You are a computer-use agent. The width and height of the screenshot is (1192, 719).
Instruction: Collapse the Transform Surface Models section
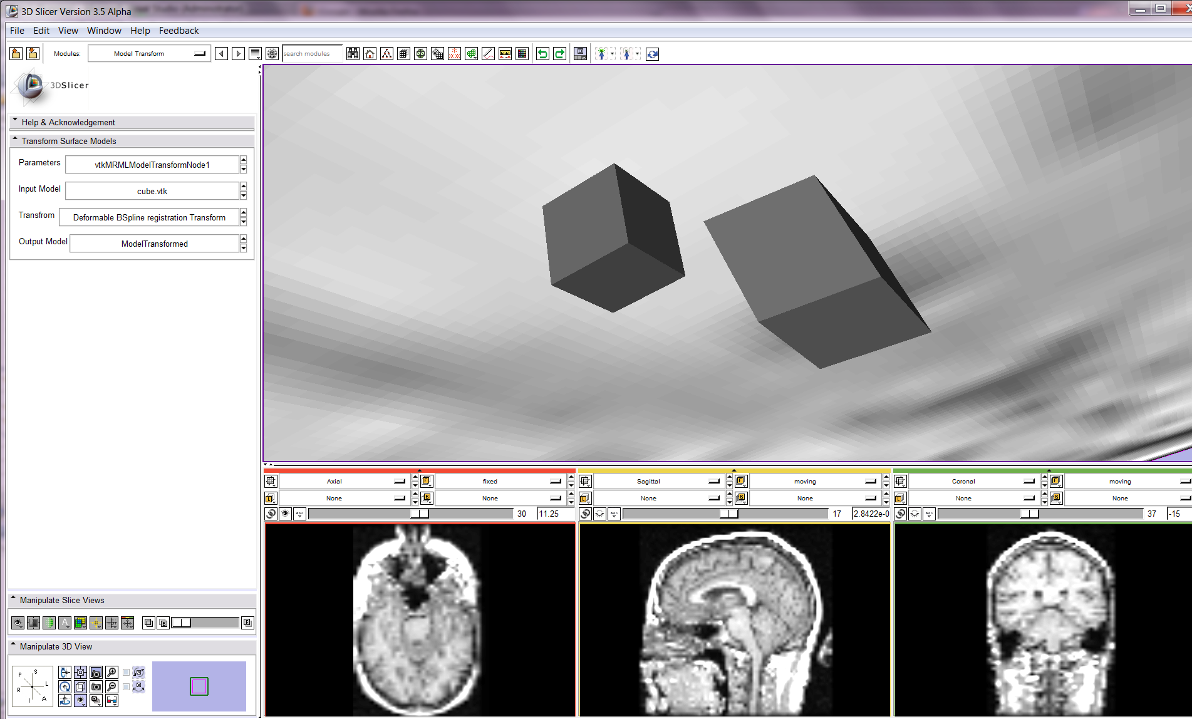[14, 141]
